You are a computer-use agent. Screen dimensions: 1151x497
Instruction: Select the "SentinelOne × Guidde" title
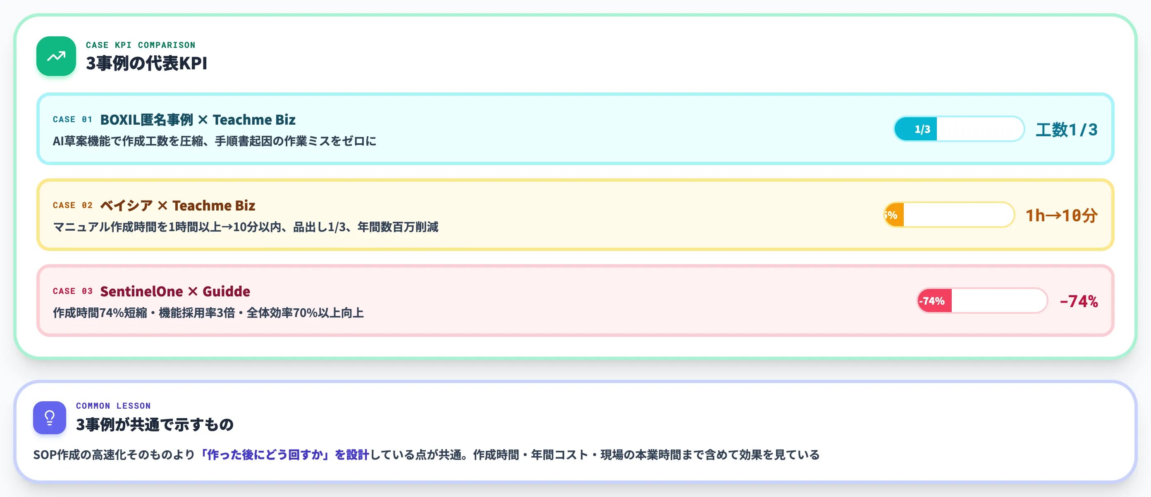pyautogui.click(x=175, y=291)
